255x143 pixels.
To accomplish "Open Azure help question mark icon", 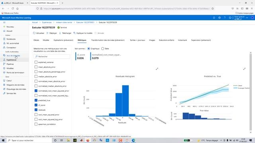I will point(225,17).
